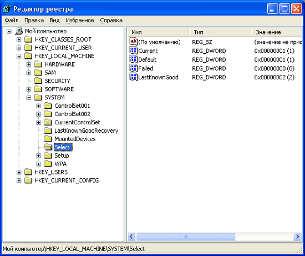
Task: Click the HKEY_CURRENT_CONFIG folder icon
Action: 28,180
